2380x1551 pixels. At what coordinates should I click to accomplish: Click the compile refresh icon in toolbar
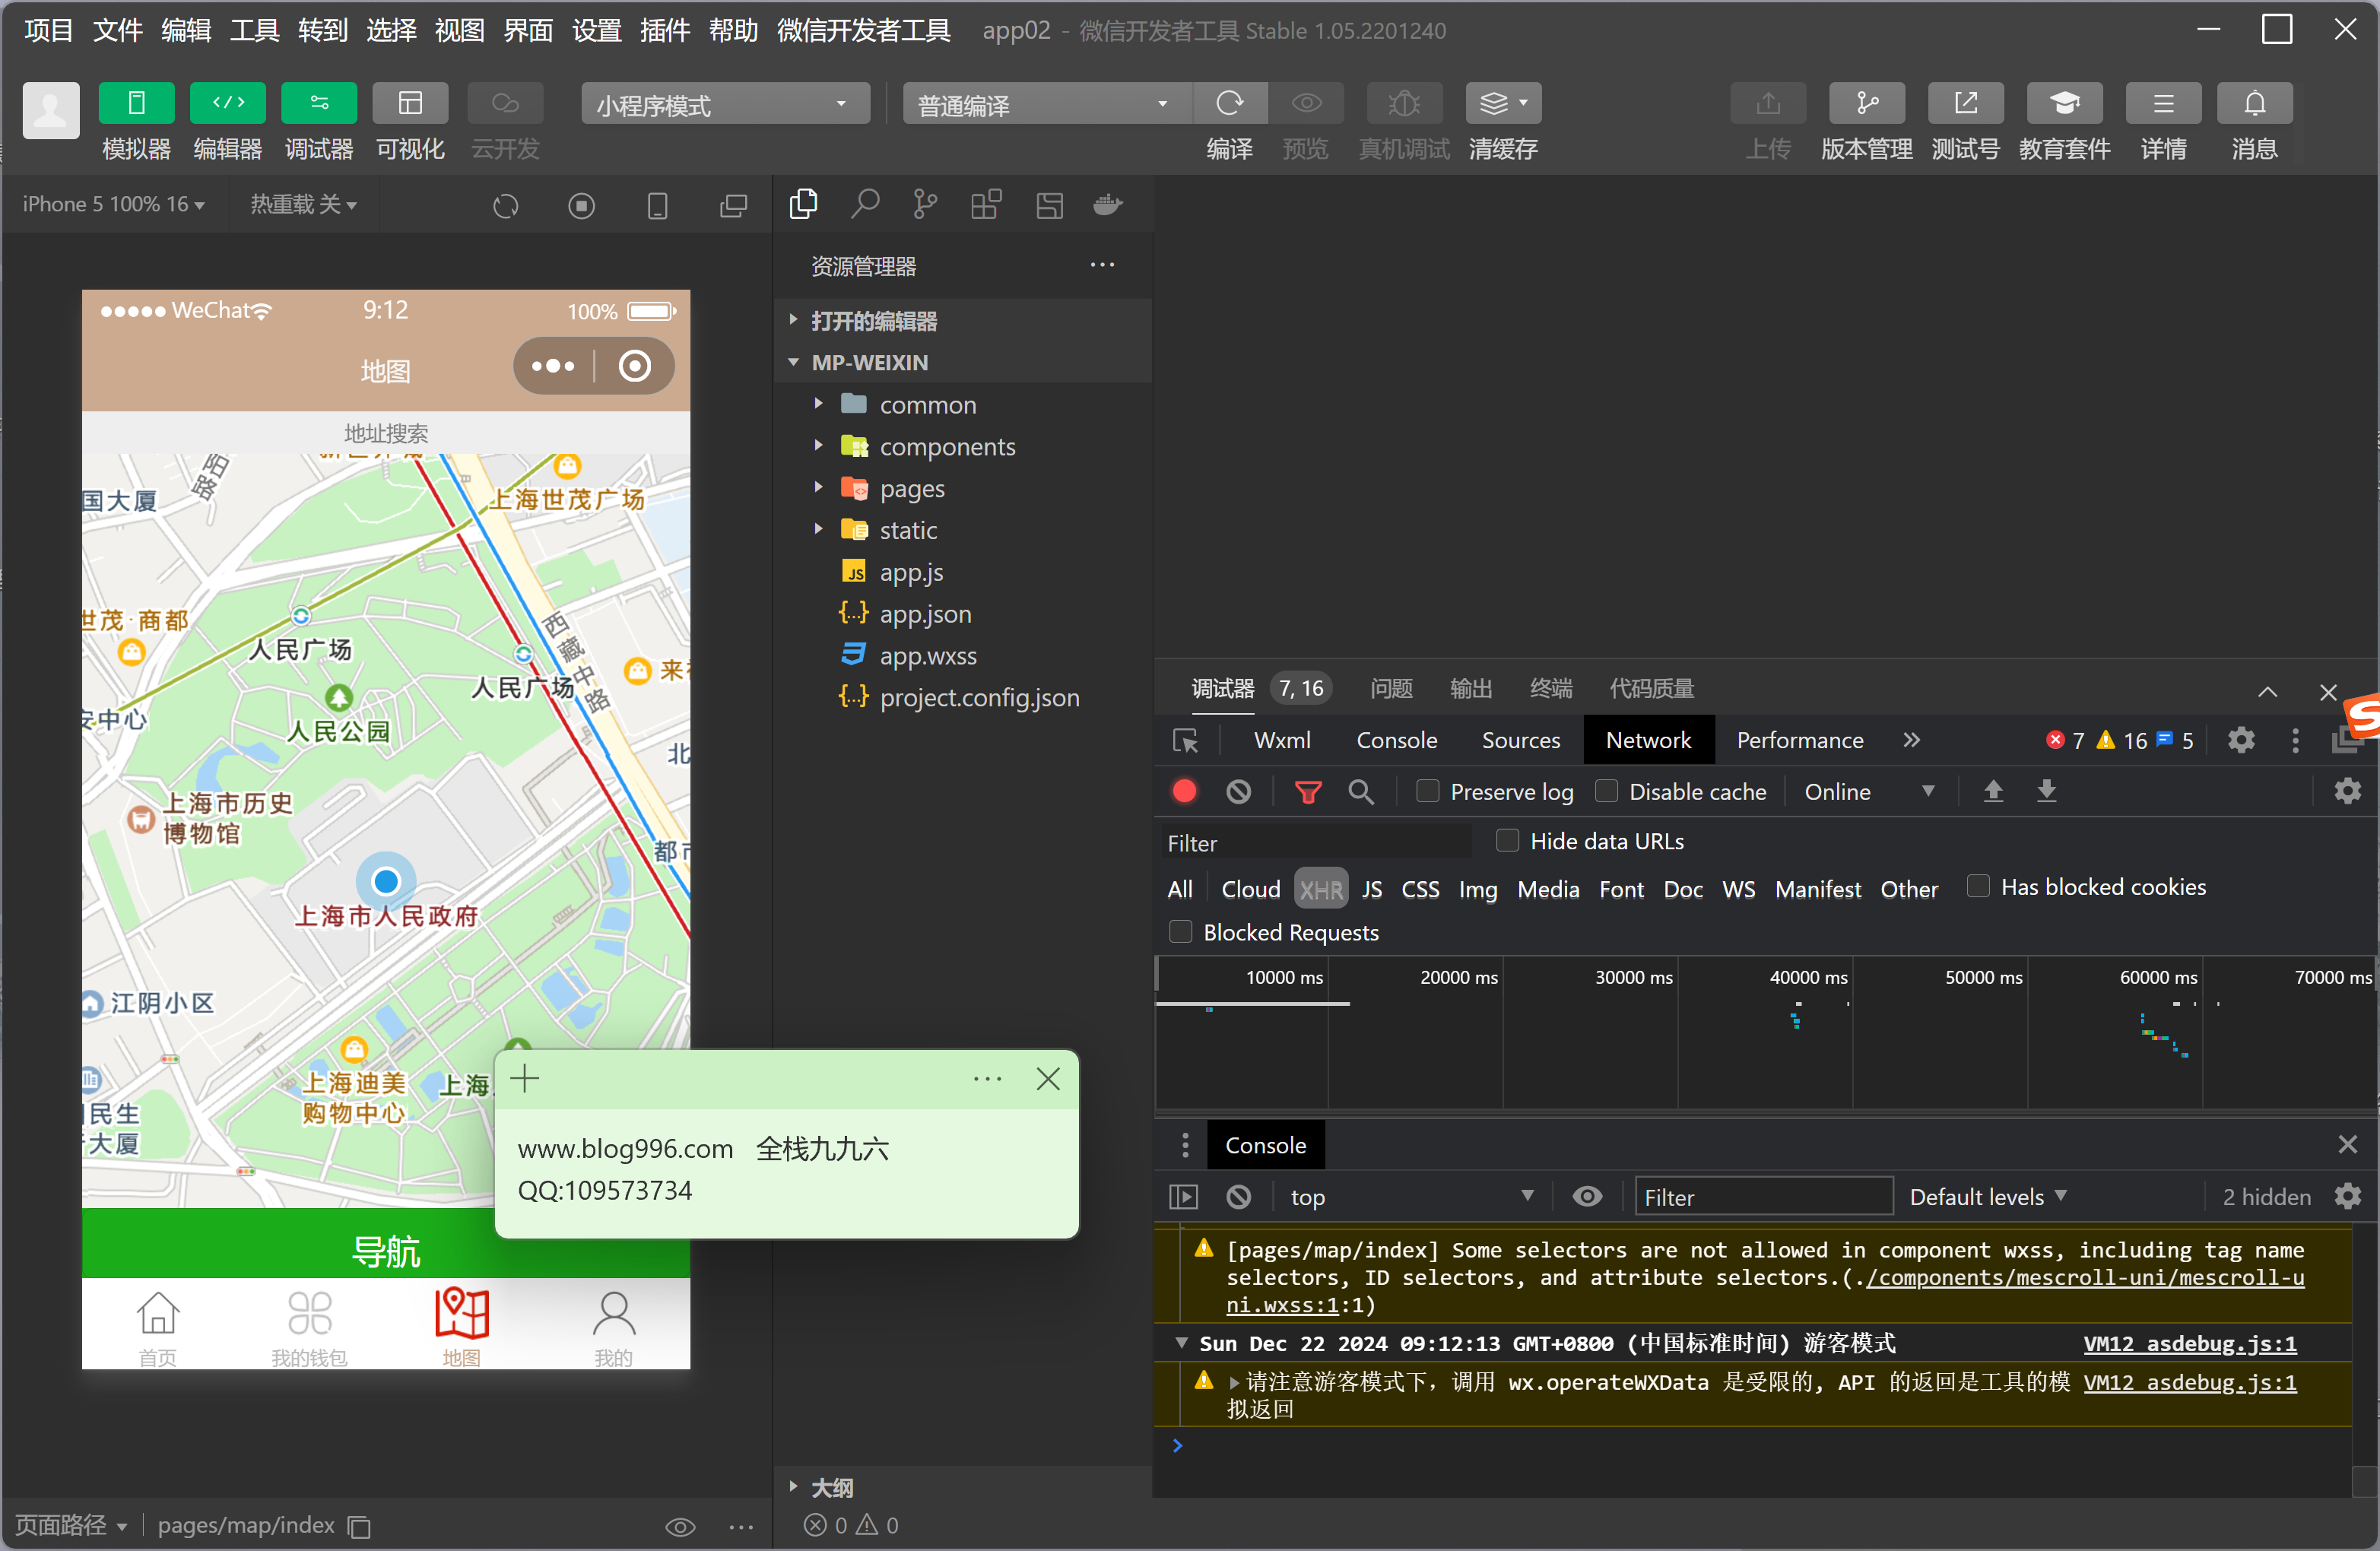coord(1229,104)
